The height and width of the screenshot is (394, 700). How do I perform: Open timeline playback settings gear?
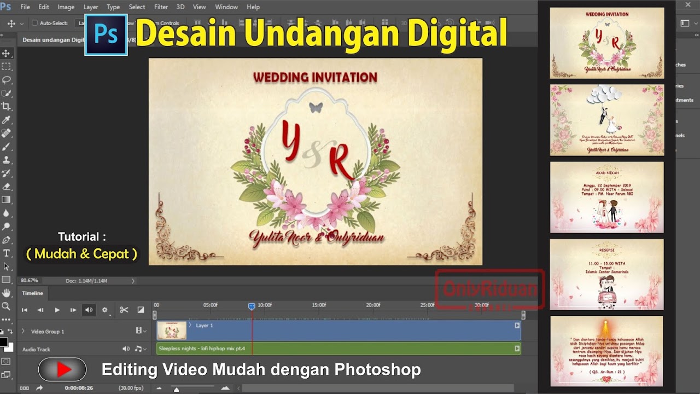[x=105, y=310]
